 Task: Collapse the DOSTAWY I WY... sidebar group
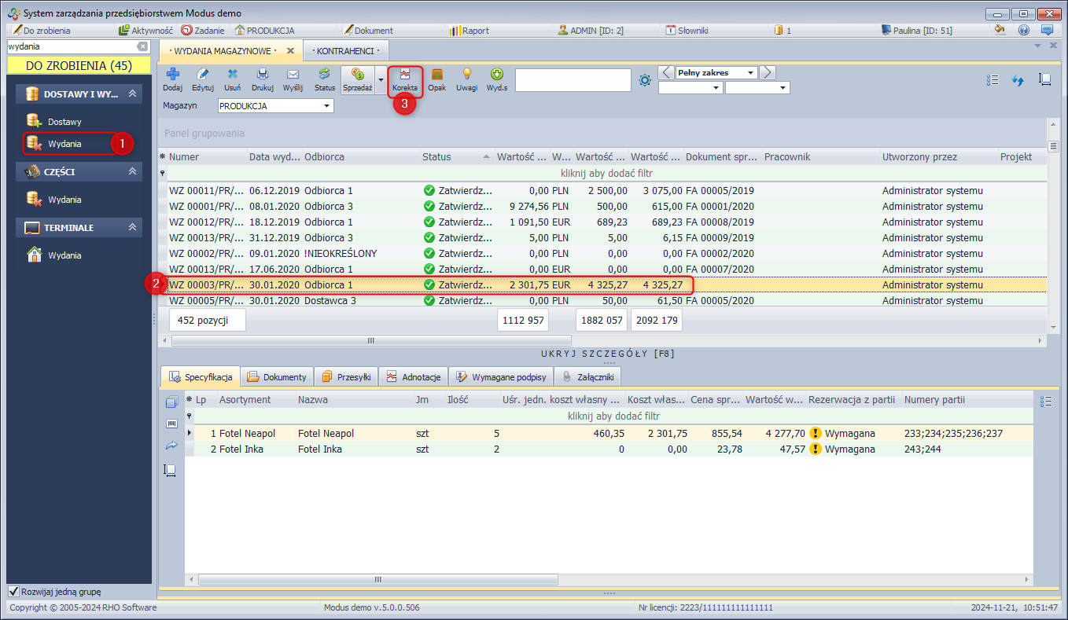click(x=133, y=94)
